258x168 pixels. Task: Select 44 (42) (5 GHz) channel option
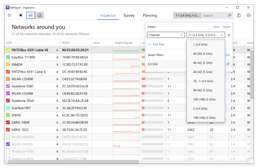206,90
